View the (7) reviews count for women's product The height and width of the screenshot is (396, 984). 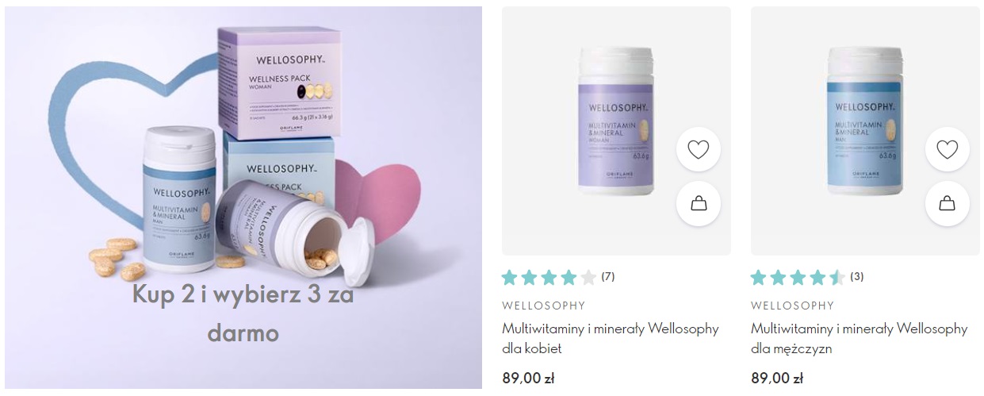coord(608,277)
